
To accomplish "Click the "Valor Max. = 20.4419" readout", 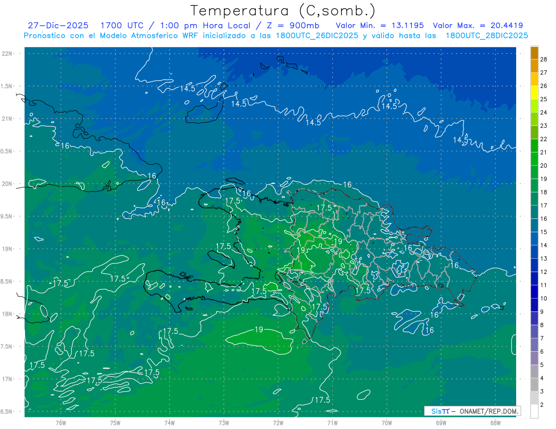I will point(478,25).
